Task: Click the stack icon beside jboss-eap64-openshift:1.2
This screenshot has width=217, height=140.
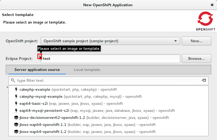Action: pyautogui.click(x=16, y=132)
